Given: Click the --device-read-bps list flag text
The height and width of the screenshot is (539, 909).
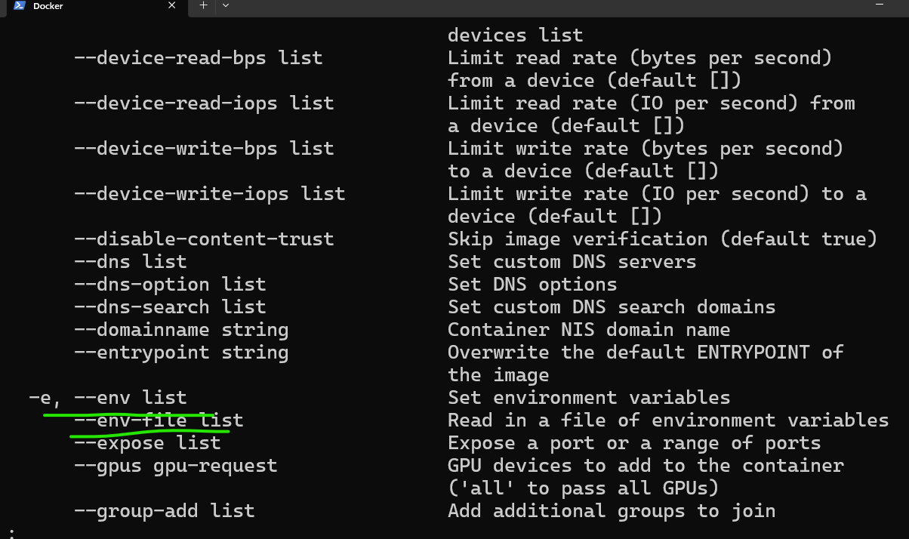Looking at the screenshot, I should tap(198, 57).
